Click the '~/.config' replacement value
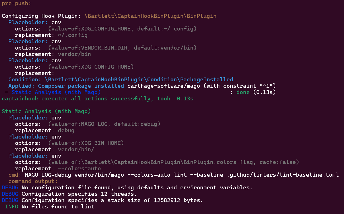The height and width of the screenshot is (214, 344). point(73,35)
